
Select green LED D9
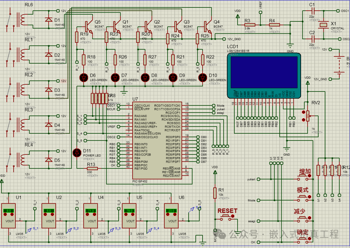pos(173,78)
